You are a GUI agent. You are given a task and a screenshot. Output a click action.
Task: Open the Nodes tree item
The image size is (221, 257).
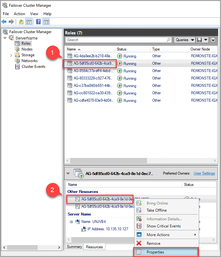(27, 49)
